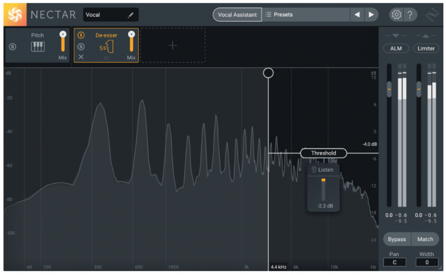Toggle the Bypass button
Viewport: 446px width, 275px height.
[397, 239]
